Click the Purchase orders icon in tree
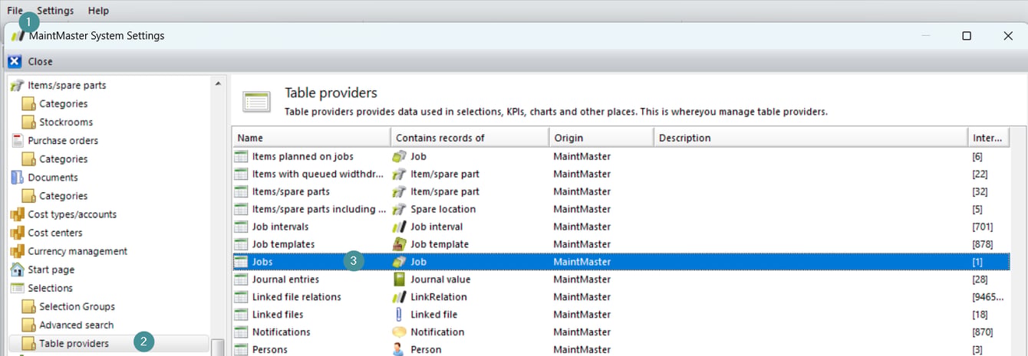The width and height of the screenshot is (1028, 356). [17, 140]
